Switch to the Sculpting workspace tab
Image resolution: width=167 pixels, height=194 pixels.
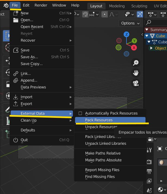(139, 6)
